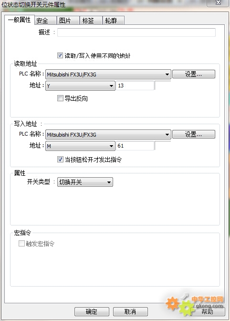Viewport: 230px width, 321px height.
Task: Switch to the 安全 tab
Action: coord(45,21)
